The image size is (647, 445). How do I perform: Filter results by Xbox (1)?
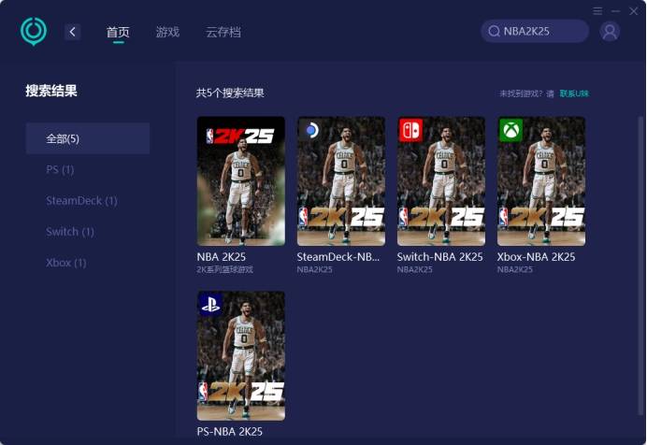66,263
